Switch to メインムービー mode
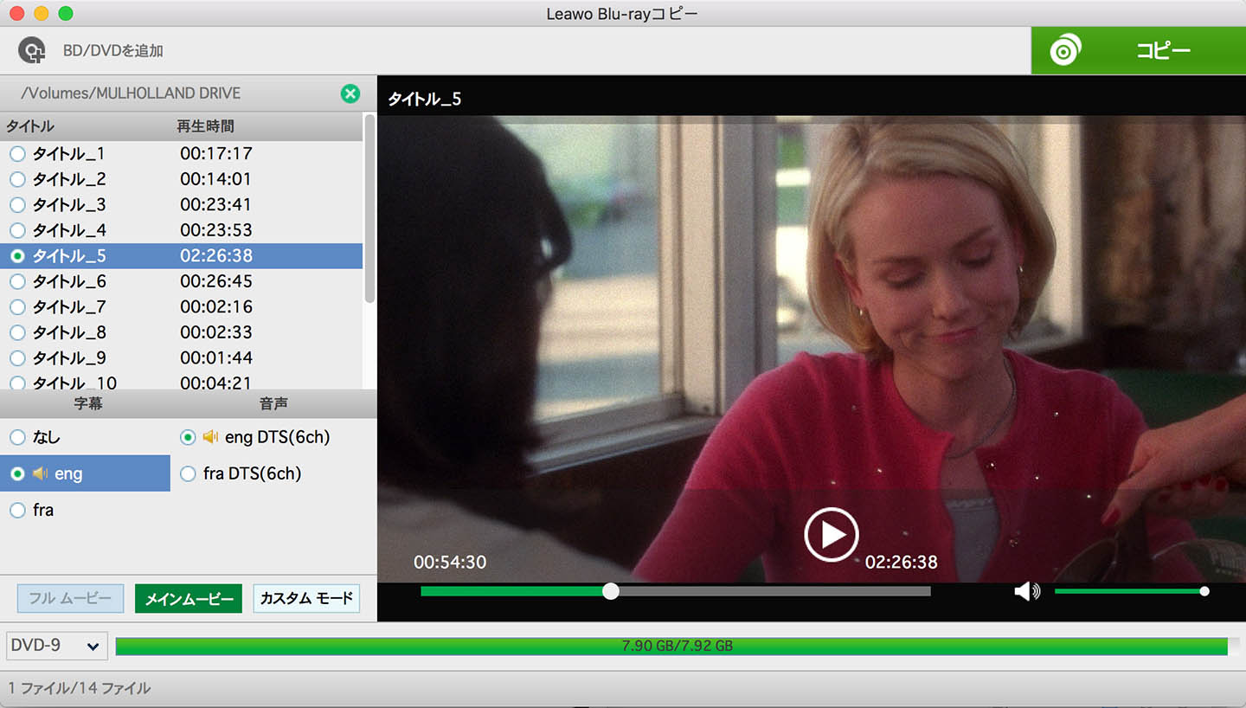Screen dimensions: 1246x708 (189, 598)
